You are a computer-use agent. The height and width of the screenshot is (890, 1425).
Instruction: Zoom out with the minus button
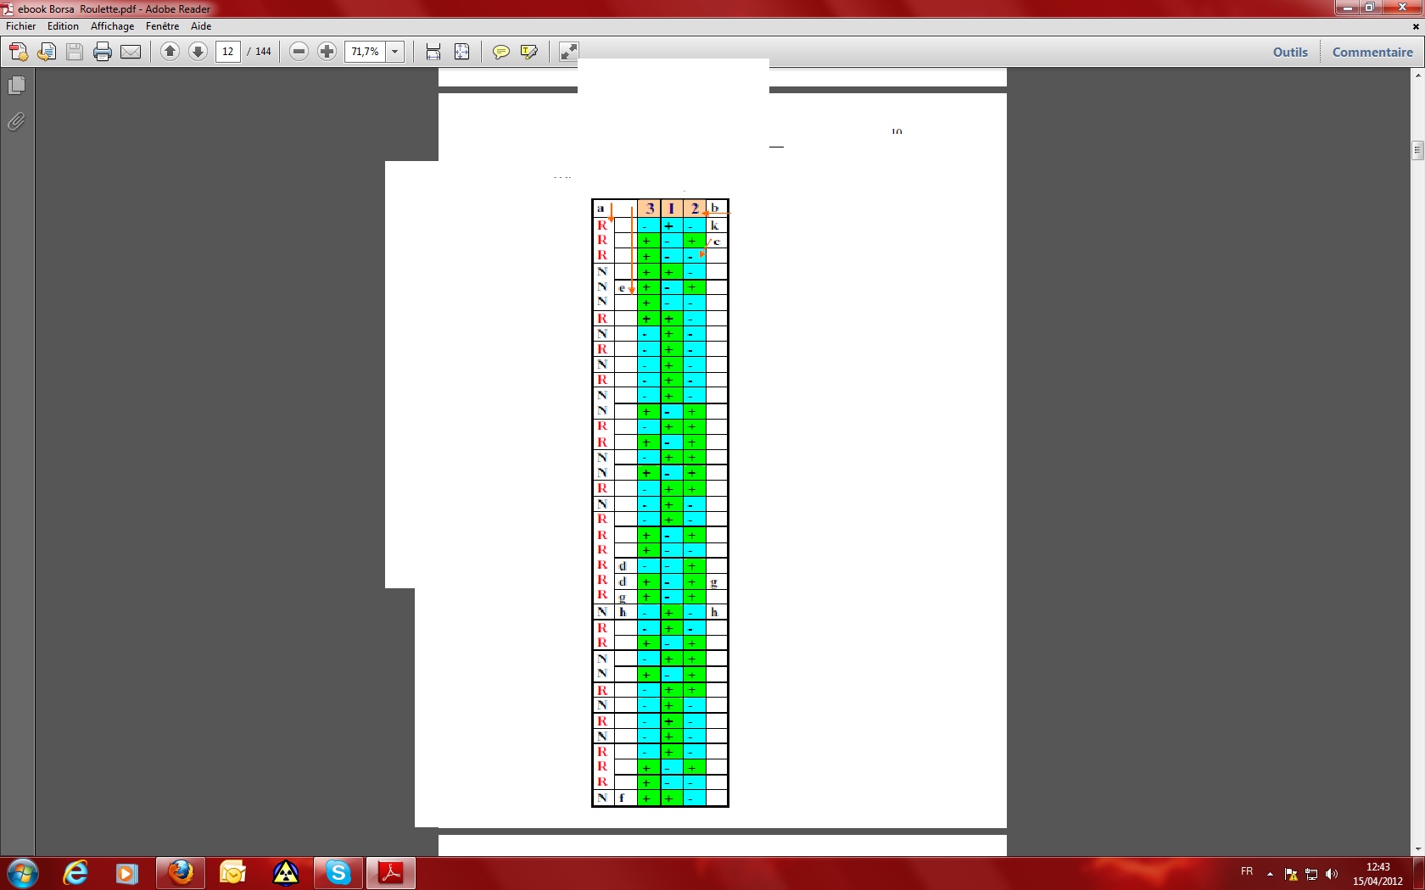pos(299,52)
